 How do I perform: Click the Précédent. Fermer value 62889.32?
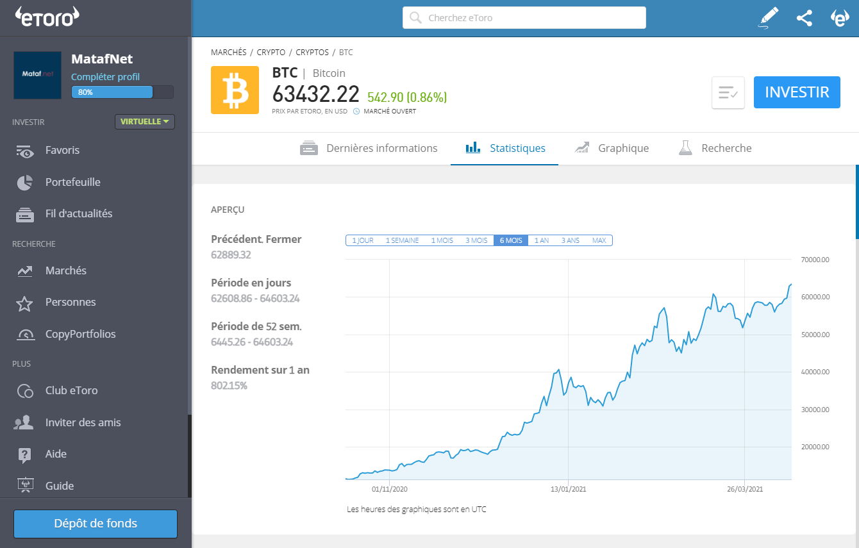tap(231, 255)
